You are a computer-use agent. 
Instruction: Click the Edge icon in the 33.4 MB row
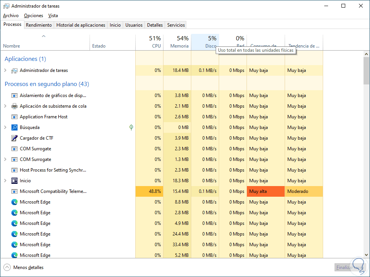(x=14, y=245)
